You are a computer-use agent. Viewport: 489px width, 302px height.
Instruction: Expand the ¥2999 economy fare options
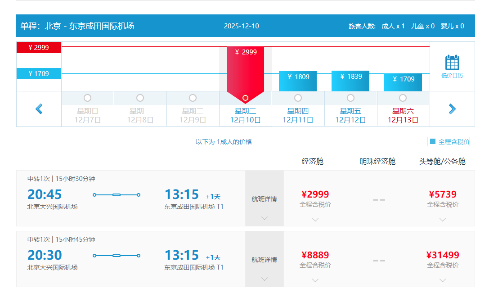315,219
